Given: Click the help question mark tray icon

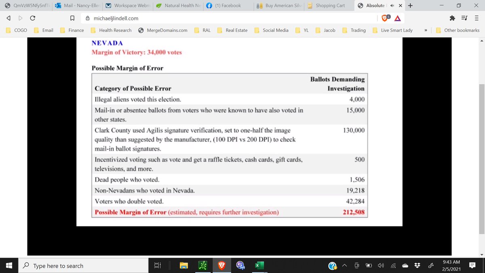Looking at the screenshot, I should 333,266.
